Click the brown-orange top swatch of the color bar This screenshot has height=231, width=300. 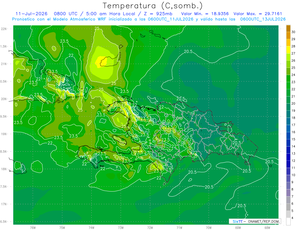coord(288,29)
